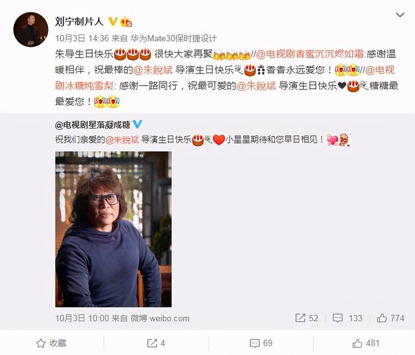The height and width of the screenshot is (355, 415).
Task: Open the original post comments icon 133
Action: coord(348,318)
